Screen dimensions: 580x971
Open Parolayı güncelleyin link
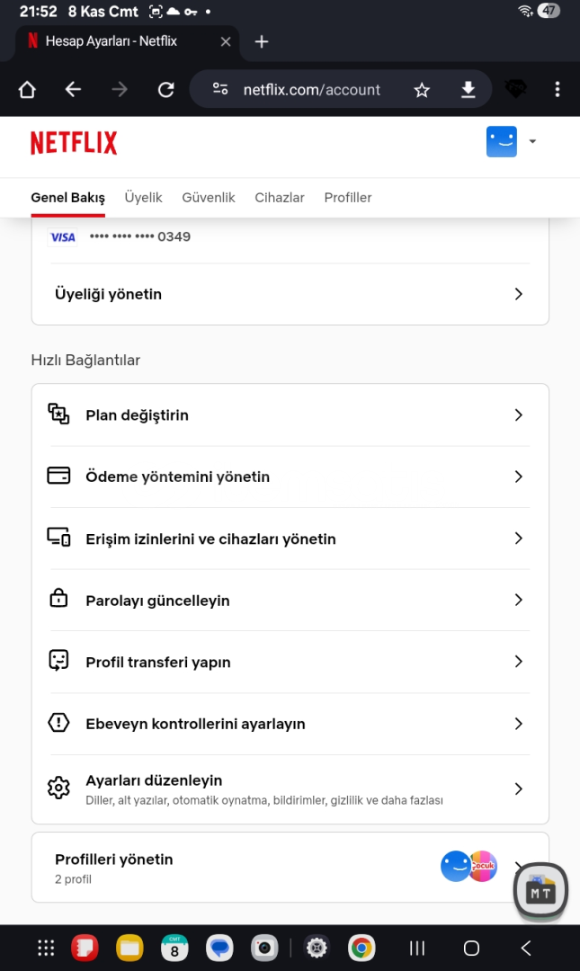[x=157, y=601]
